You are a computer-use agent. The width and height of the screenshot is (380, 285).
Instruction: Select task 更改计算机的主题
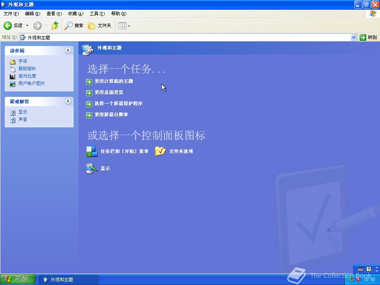(x=114, y=81)
